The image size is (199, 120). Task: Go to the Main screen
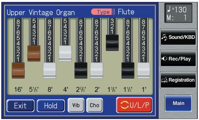178,103
